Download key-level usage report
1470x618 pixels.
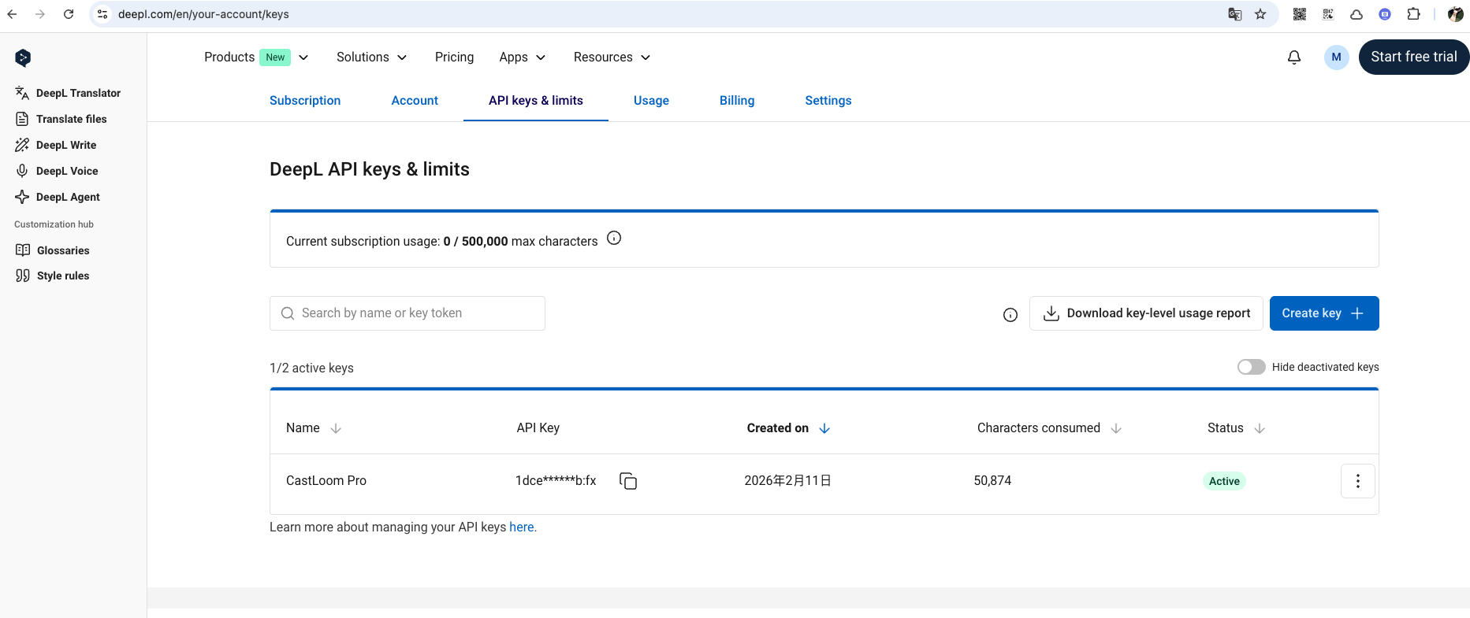pos(1146,313)
